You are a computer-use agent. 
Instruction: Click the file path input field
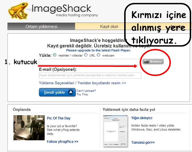(90, 62)
